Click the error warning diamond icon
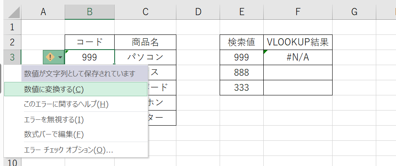The width and height of the screenshot is (396, 166). [x=50, y=57]
